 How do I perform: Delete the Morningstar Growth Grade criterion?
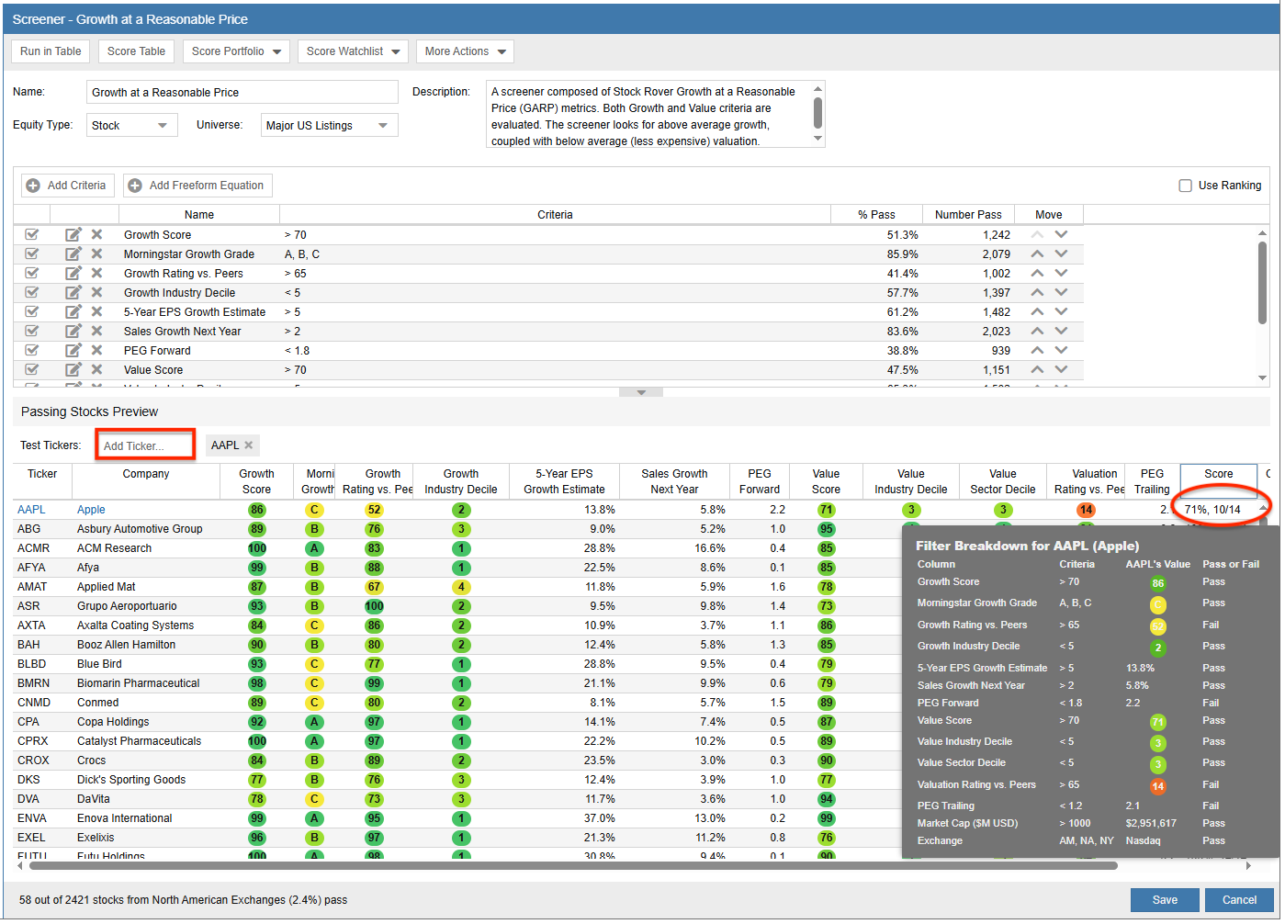96,254
